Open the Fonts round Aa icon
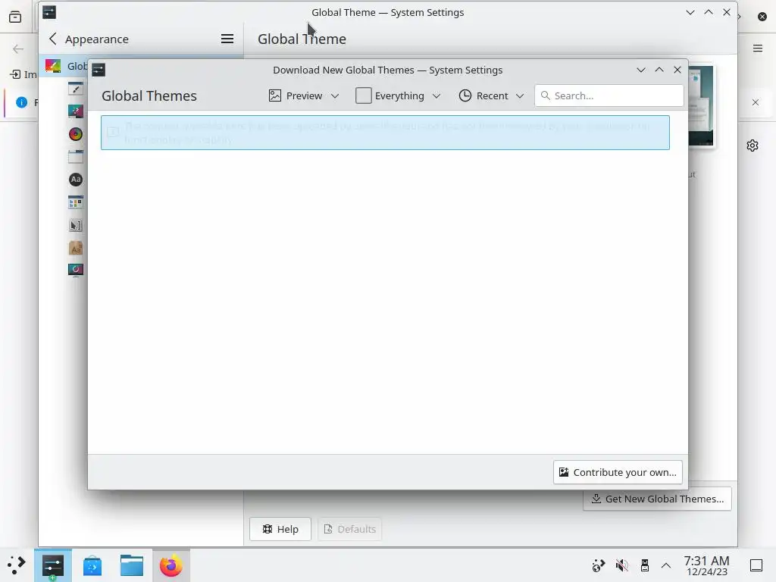The image size is (776, 582). 76,180
